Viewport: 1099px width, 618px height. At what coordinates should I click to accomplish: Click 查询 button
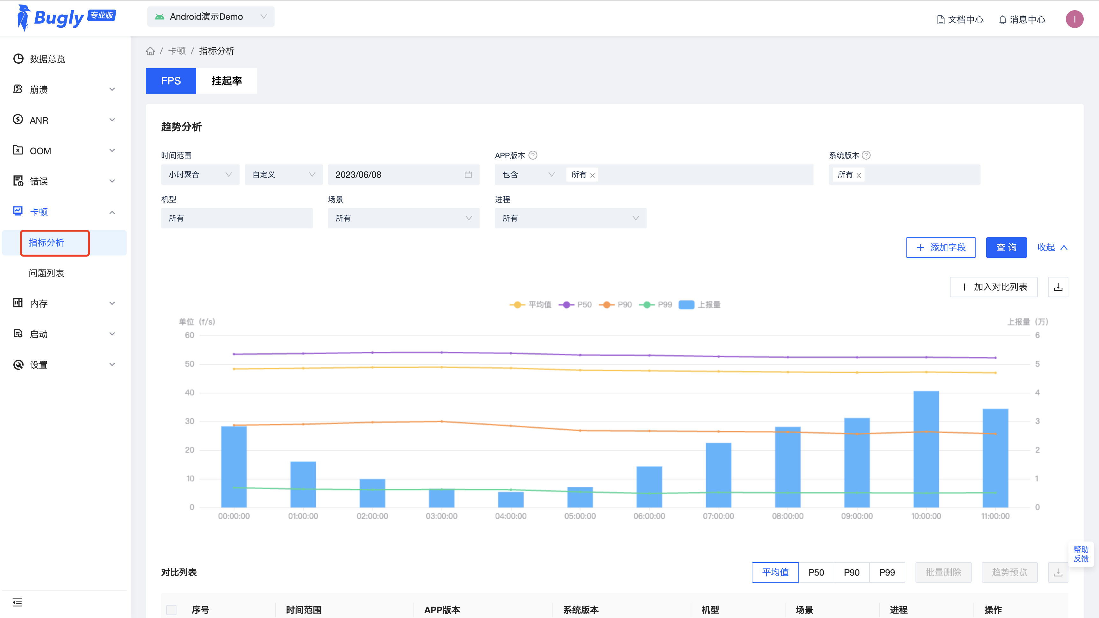tap(1006, 248)
